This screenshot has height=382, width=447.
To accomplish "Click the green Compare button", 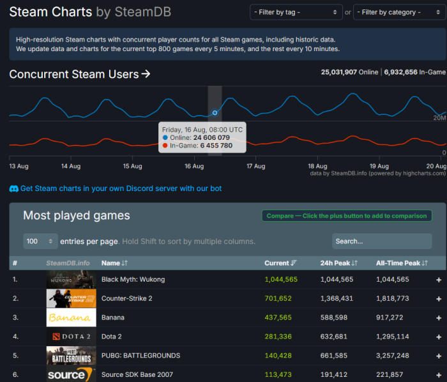I will tap(346, 216).
